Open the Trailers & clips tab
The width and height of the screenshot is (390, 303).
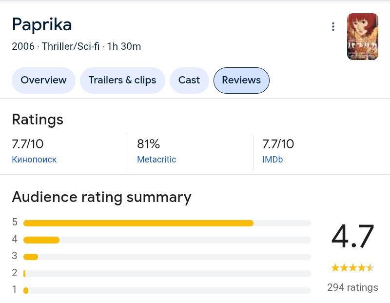(x=122, y=81)
